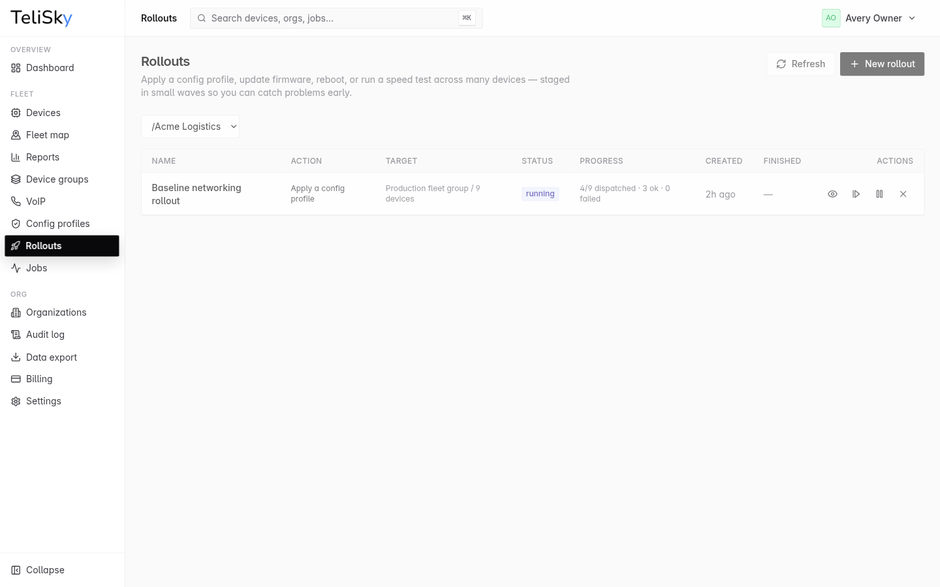The image size is (940, 587).
Task: Open Settings
Action: pos(62,401)
